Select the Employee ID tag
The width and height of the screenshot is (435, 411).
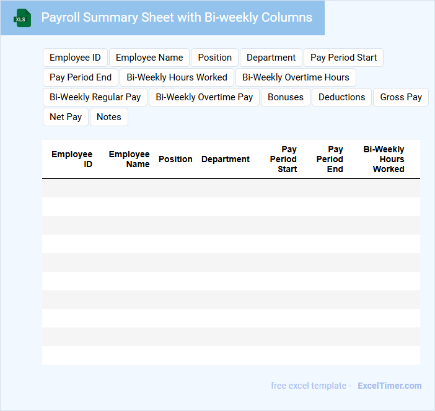point(75,58)
